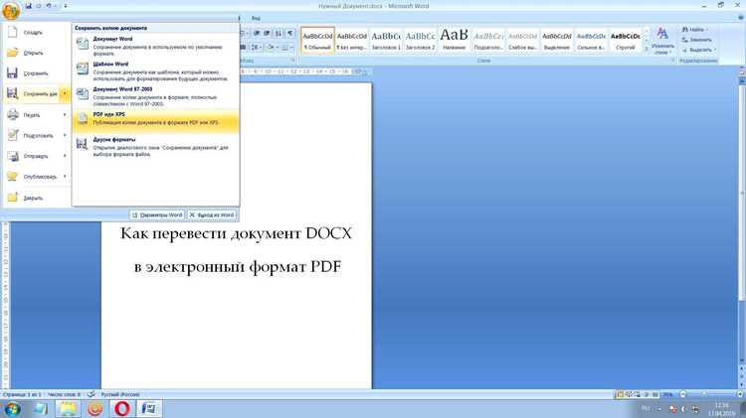The image size is (746, 418).
Task: Select PDF или XPS save option
Action: pos(155,120)
